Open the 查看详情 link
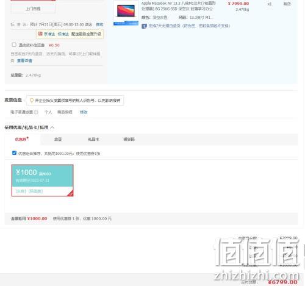The height and width of the screenshot is (286, 305). point(24,60)
